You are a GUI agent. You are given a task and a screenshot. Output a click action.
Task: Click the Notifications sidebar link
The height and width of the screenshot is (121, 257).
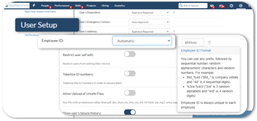[x=32, y=35]
